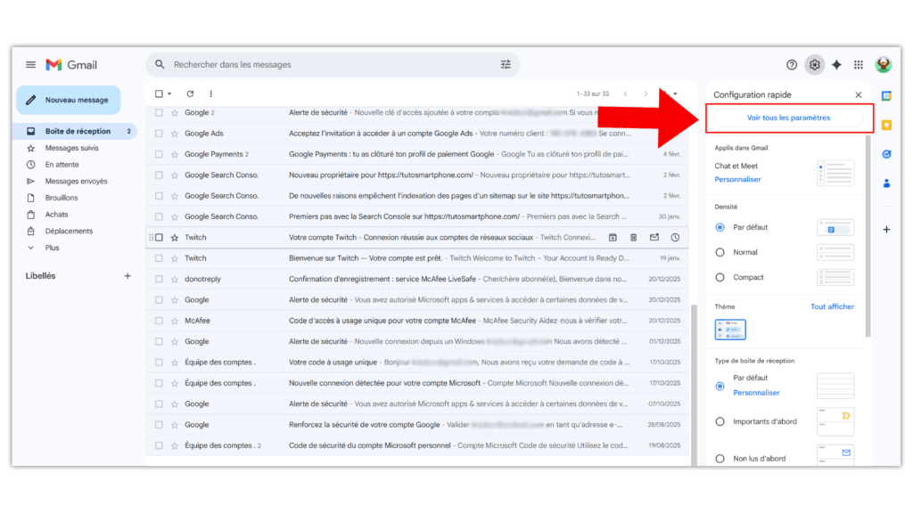Open the help question mark icon
913x513 pixels.
[792, 65]
